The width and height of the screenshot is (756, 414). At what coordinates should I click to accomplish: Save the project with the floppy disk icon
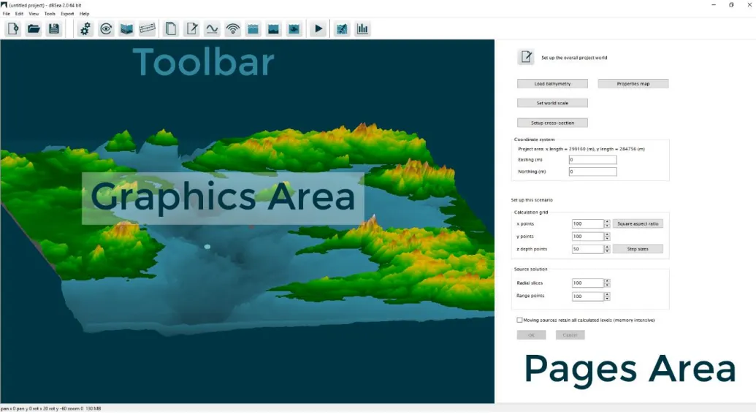pos(54,29)
